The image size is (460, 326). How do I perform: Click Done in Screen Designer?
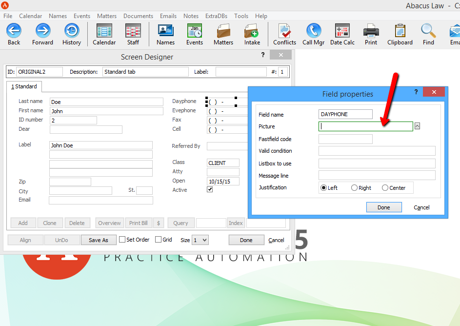246,240
